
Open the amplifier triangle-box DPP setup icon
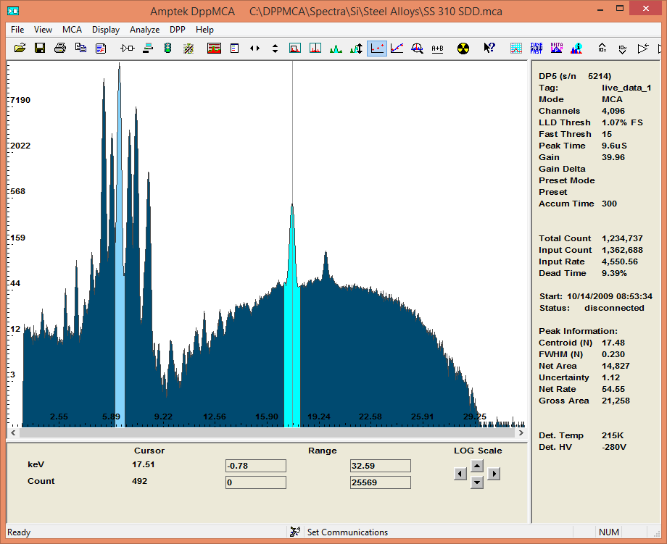(x=127, y=48)
